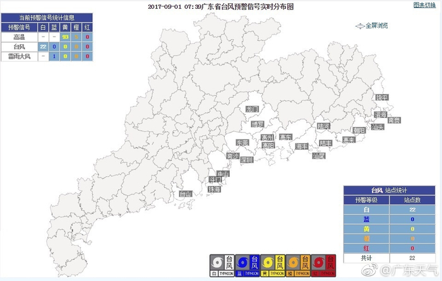Select the 黄 column header in the summary table
The image size is (442, 281).
65,27
